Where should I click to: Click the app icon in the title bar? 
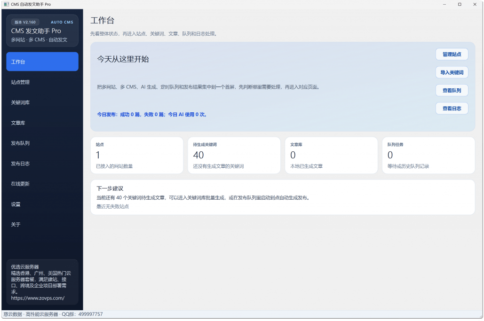coord(6,4)
